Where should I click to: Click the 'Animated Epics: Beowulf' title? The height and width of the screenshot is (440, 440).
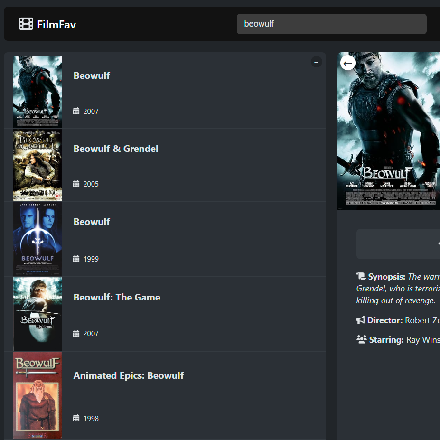129,375
